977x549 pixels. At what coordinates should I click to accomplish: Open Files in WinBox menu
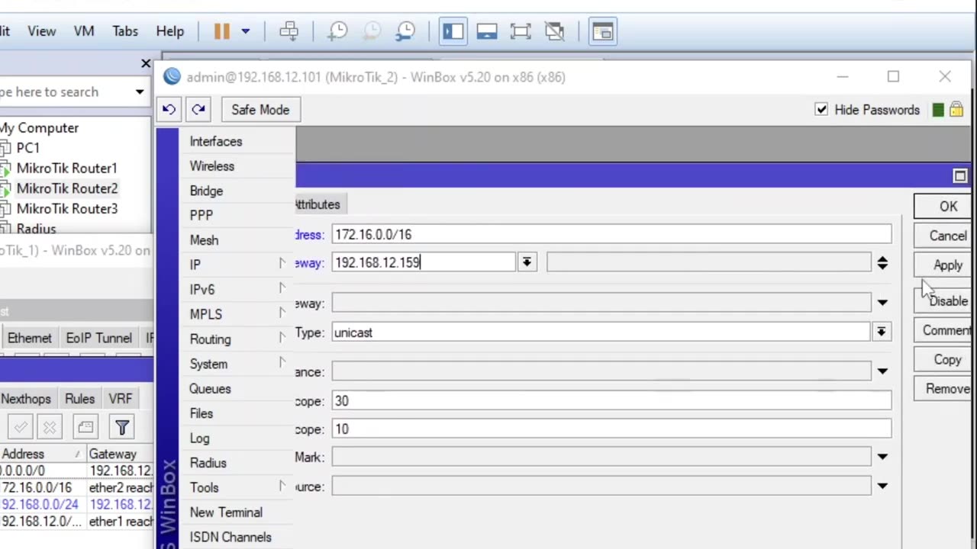pyautogui.click(x=202, y=414)
